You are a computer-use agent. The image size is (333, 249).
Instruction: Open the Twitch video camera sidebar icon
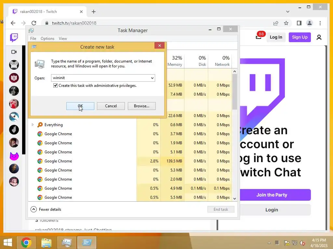click(14, 52)
